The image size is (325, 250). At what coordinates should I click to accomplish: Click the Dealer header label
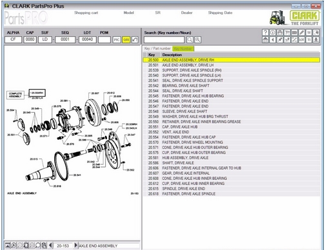186,13
